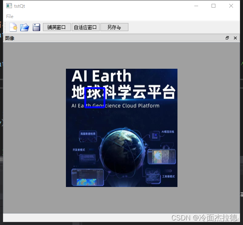Click the 自适应窗口 button
243x225 pixels.
(85, 27)
